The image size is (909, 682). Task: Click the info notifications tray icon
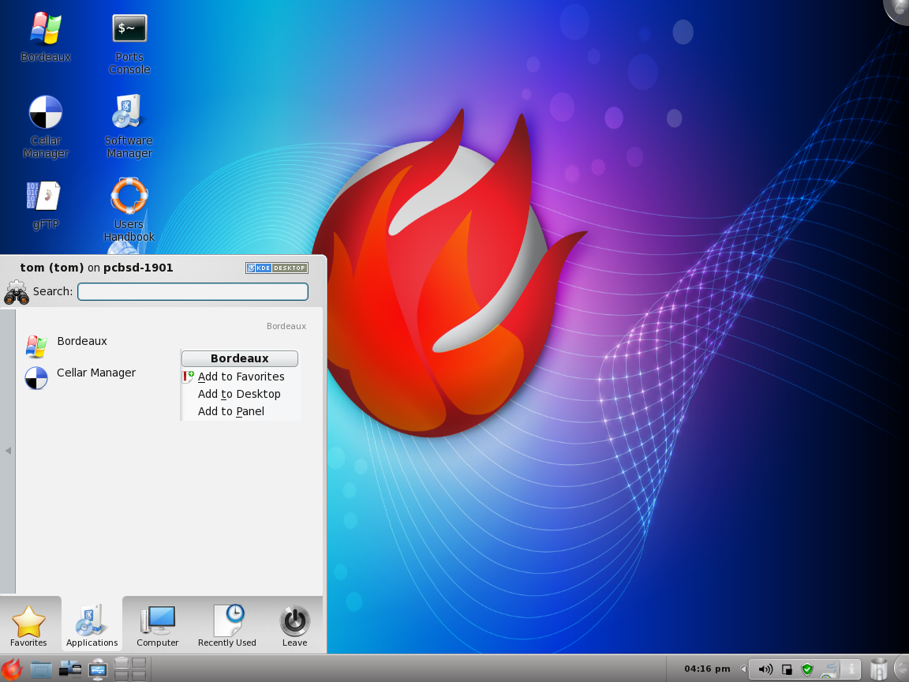[x=851, y=669]
